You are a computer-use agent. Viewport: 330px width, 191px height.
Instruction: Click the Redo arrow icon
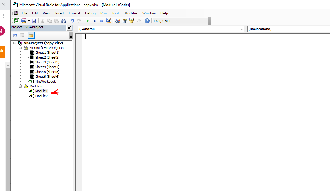pos(79,21)
